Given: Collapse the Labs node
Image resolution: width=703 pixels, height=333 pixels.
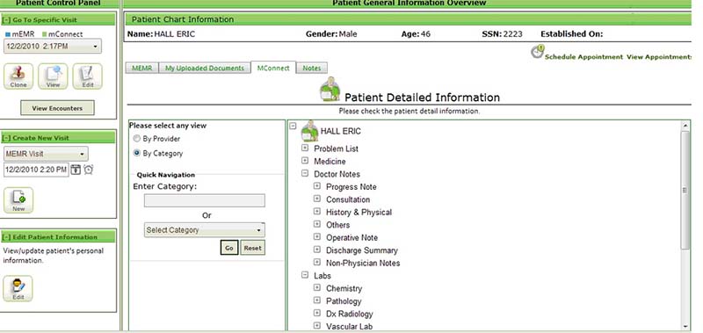Looking at the screenshot, I should (x=305, y=275).
